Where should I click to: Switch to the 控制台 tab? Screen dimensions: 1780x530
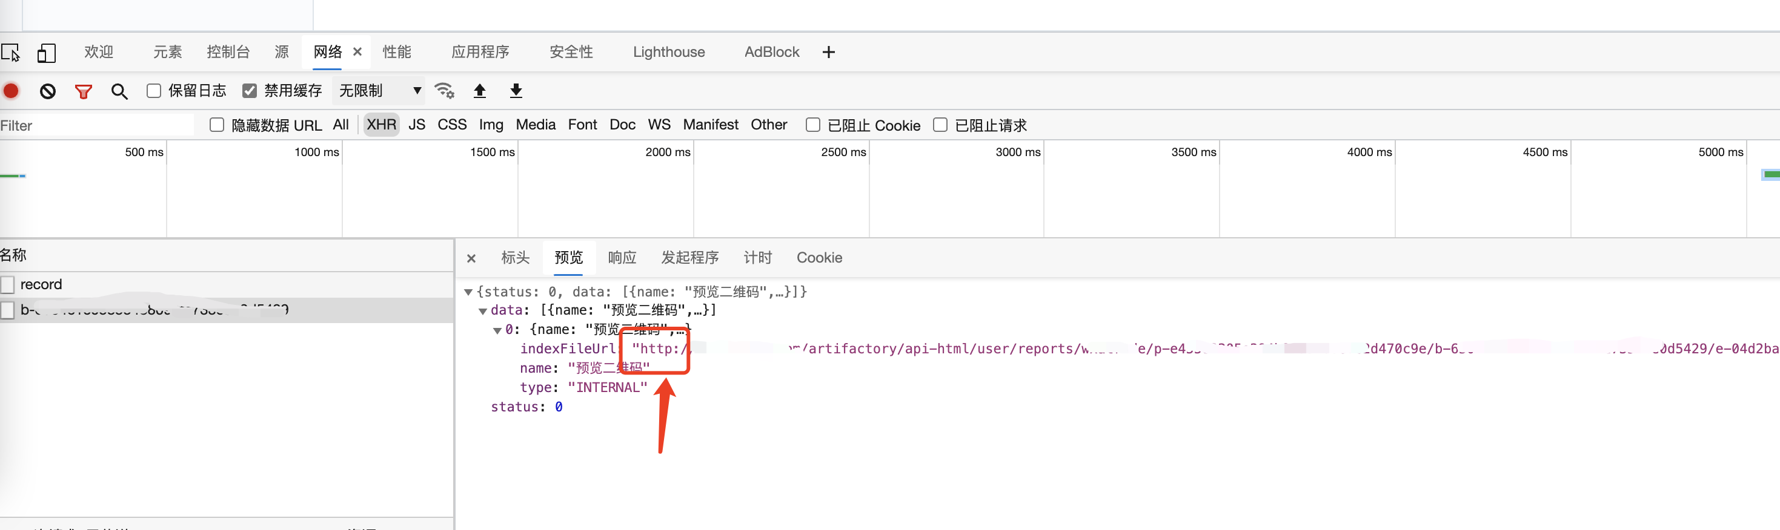coord(228,52)
